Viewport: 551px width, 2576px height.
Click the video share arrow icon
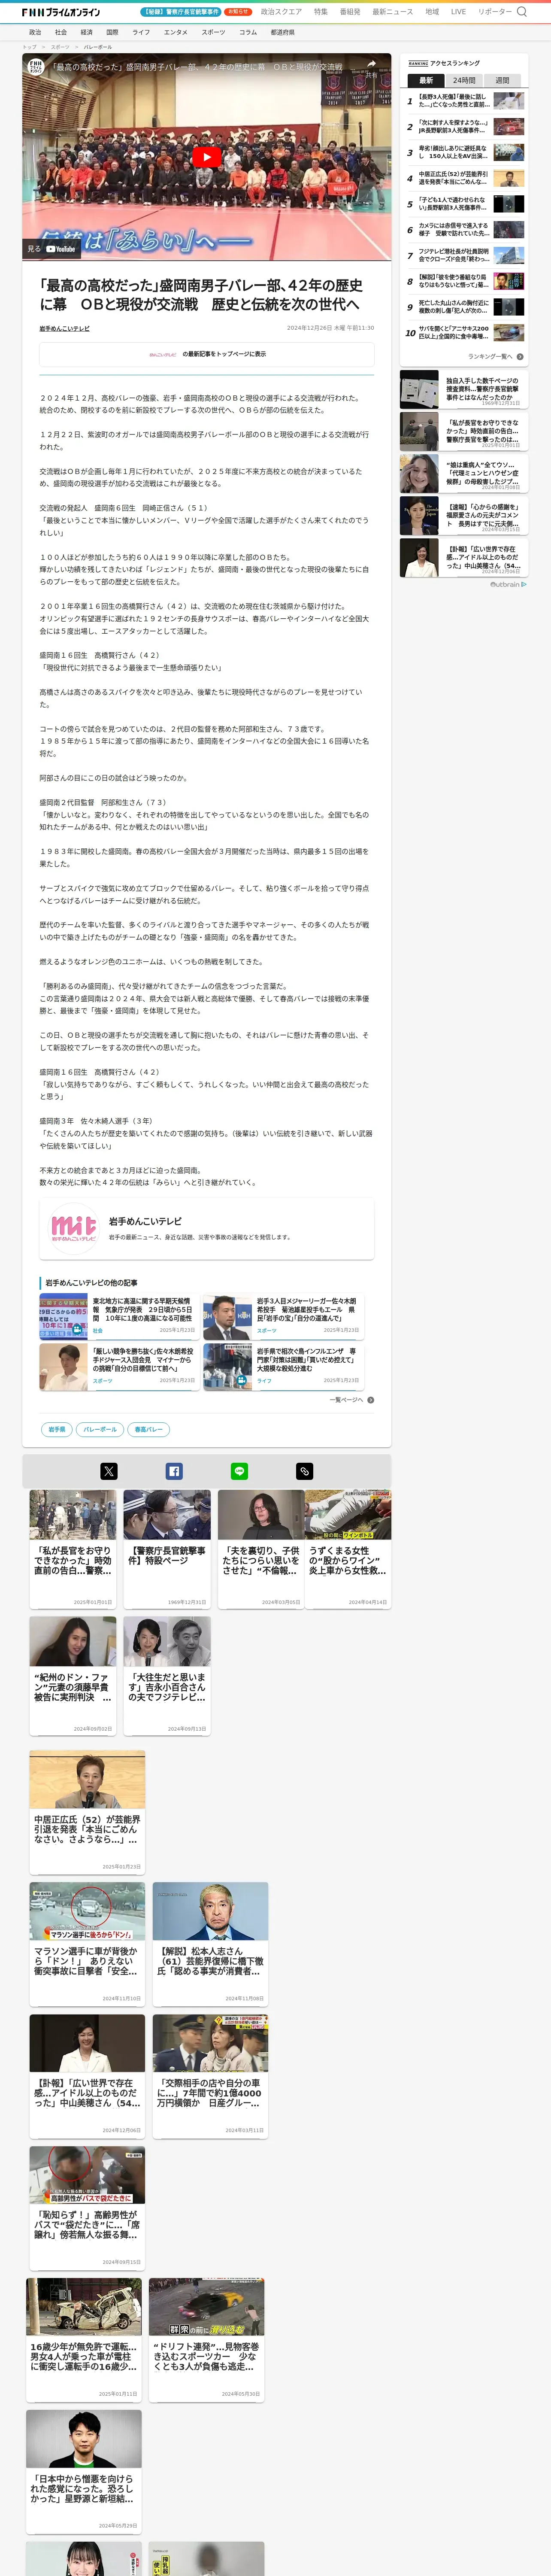tap(371, 64)
